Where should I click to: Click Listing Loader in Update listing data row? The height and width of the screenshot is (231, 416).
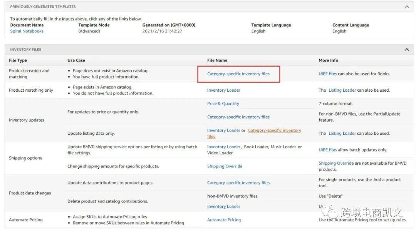click(342, 134)
